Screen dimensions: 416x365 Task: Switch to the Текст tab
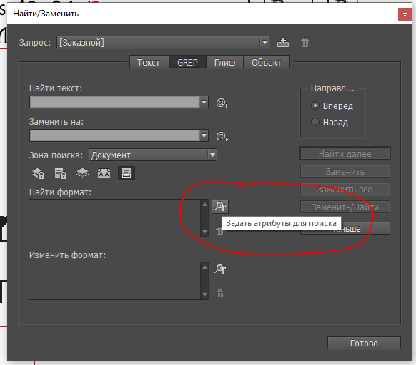[x=149, y=63]
